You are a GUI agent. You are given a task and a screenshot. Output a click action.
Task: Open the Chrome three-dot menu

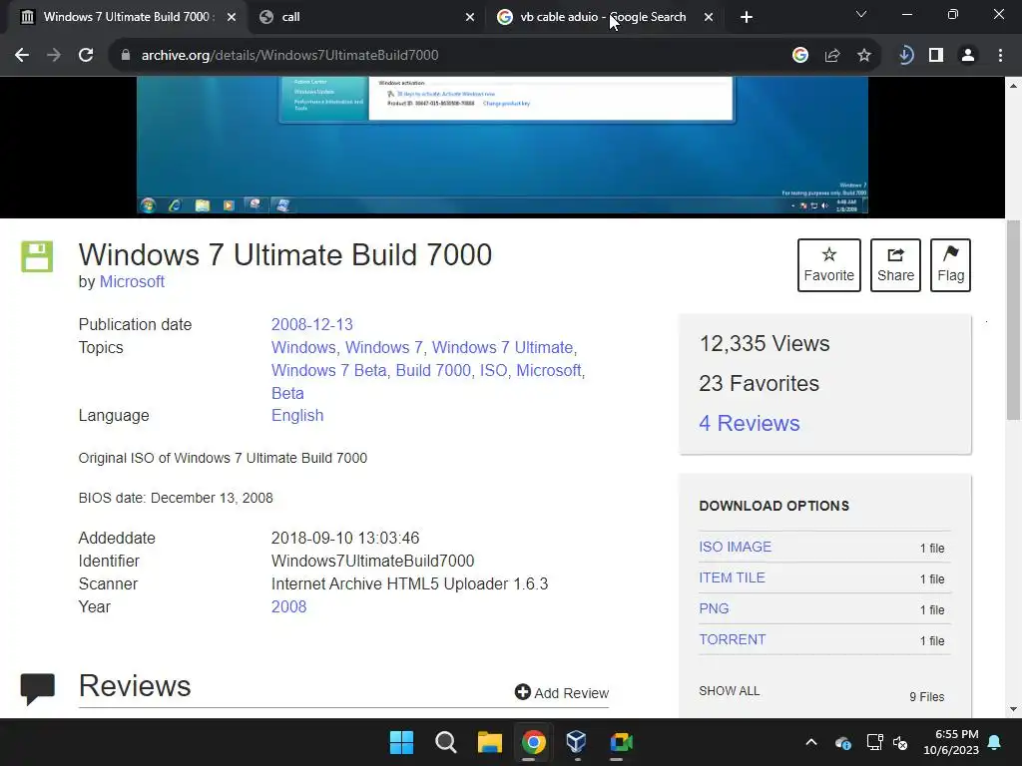click(x=1000, y=56)
